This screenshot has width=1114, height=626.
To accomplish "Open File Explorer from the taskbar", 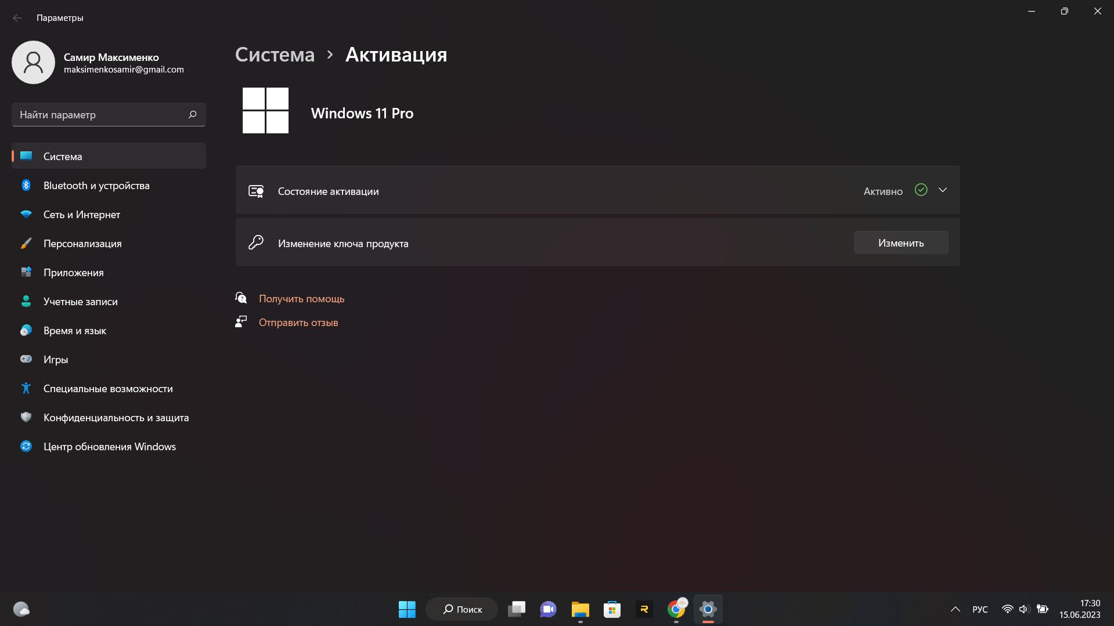I will tap(580, 609).
